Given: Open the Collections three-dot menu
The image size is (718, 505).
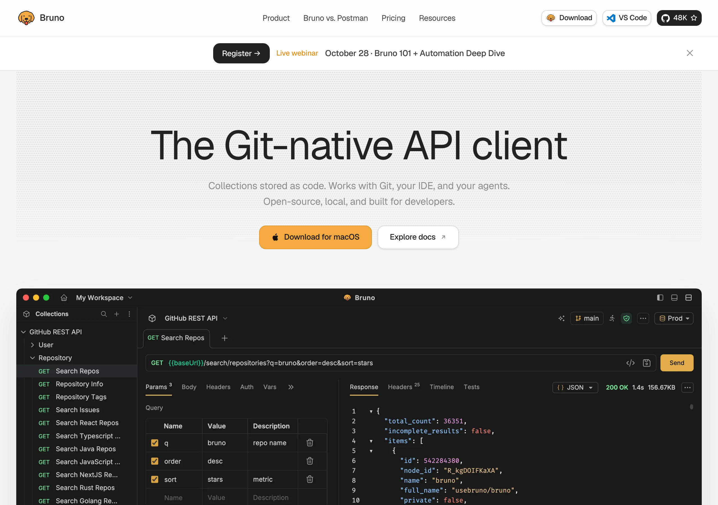Looking at the screenshot, I should coord(129,314).
